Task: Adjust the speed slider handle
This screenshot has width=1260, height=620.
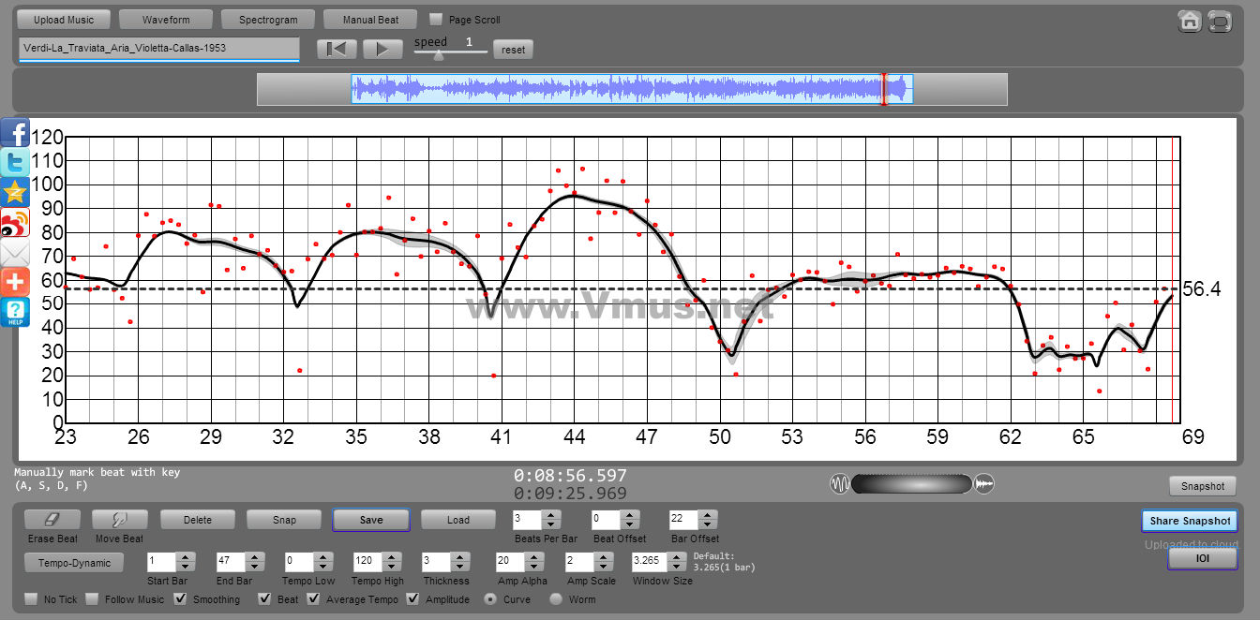Action: point(438,54)
